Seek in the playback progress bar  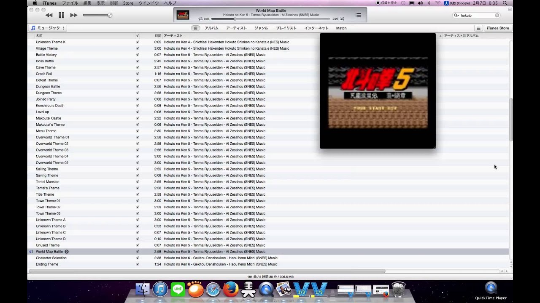coord(270,19)
